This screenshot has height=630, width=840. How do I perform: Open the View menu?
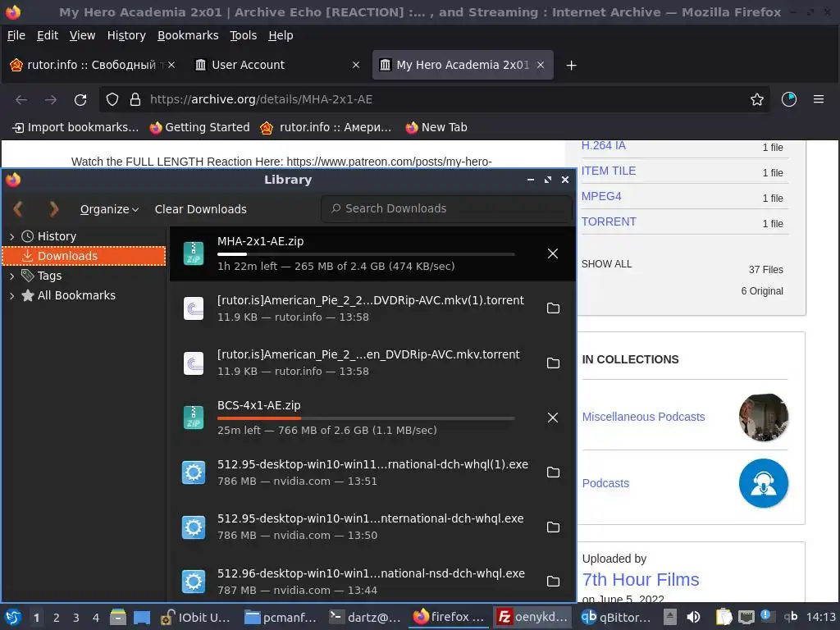click(82, 35)
